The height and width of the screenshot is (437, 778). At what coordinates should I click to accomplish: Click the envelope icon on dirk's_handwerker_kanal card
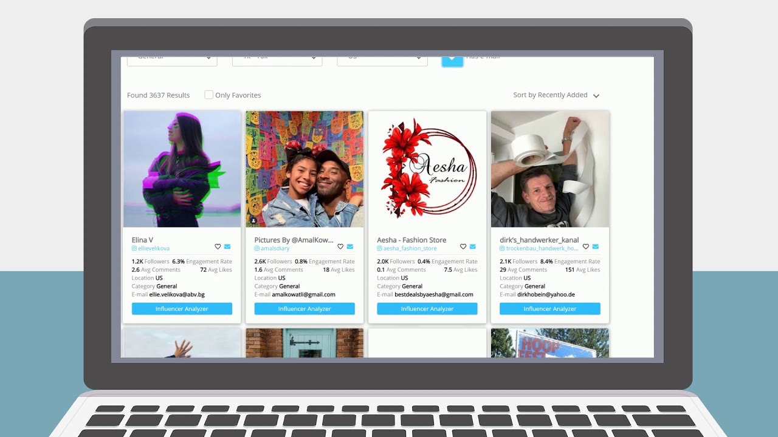596,246
